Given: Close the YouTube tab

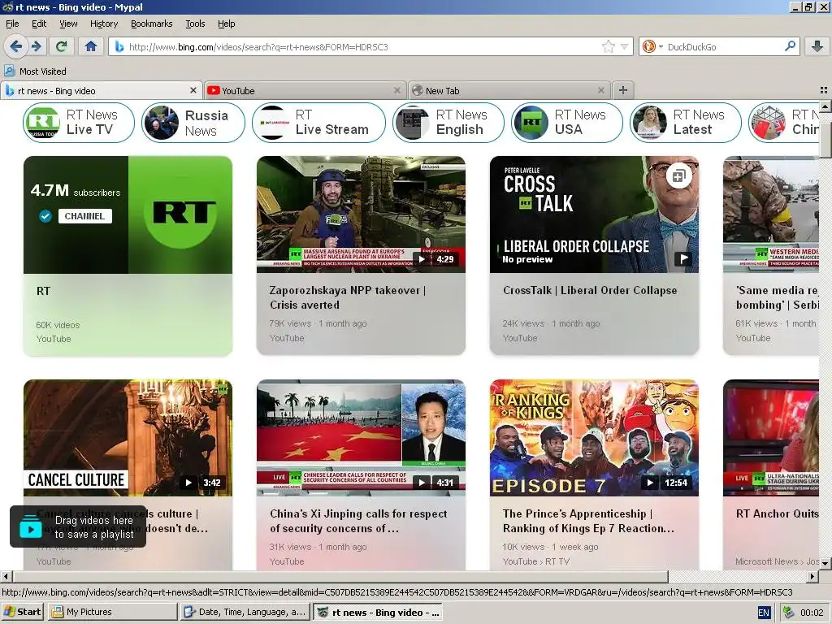Looking at the screenshot, I should 396,90.
